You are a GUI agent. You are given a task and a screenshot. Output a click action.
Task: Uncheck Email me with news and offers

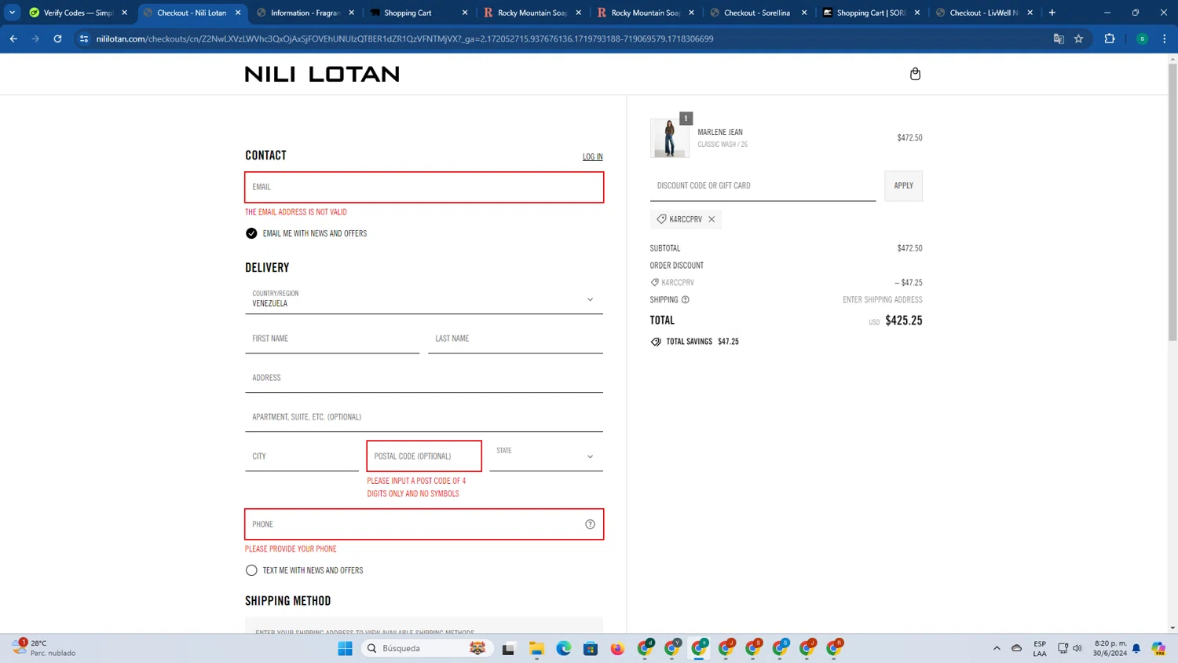point(251,233)
